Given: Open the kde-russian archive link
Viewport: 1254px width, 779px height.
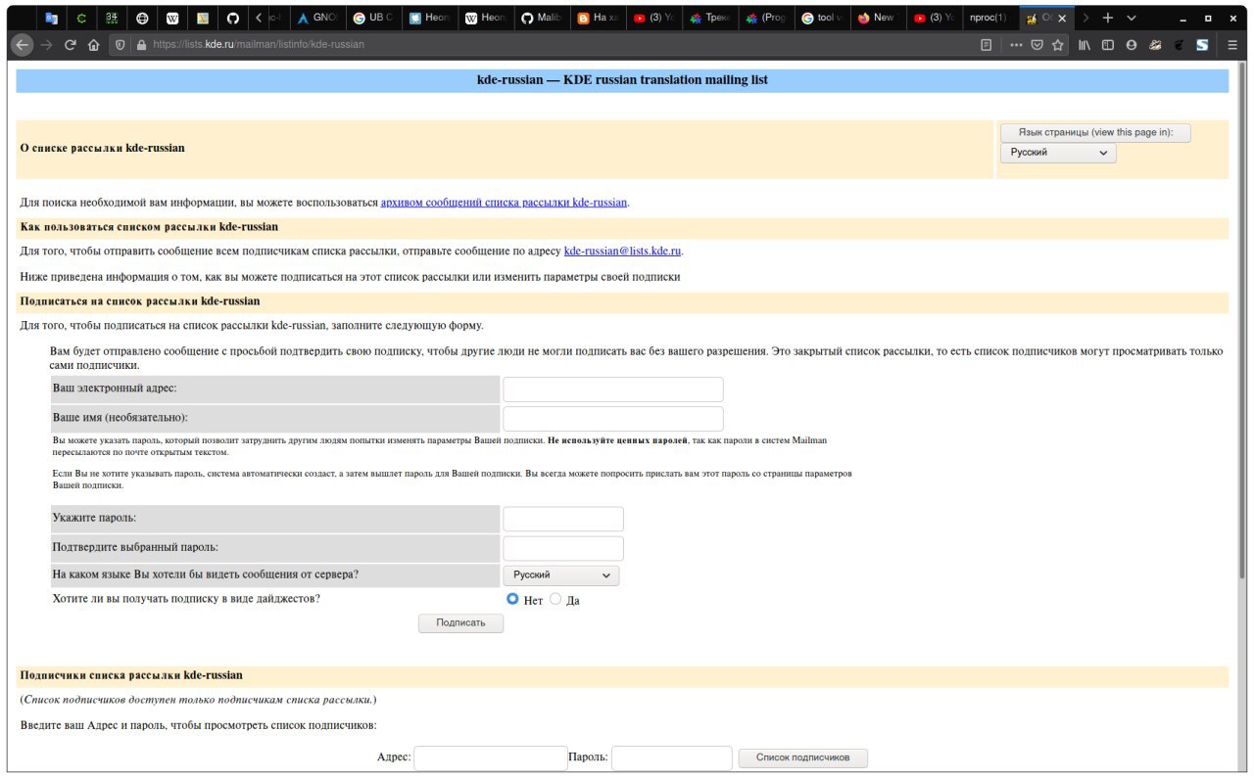Looking at the screenshot, I should (x=504, y=203).
